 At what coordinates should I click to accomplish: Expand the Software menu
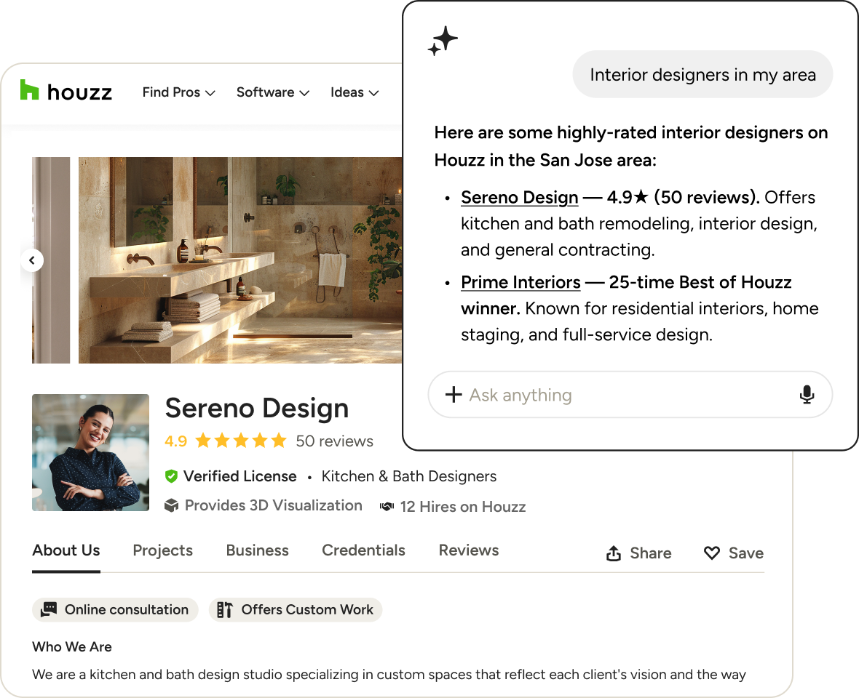click(273, 92)
